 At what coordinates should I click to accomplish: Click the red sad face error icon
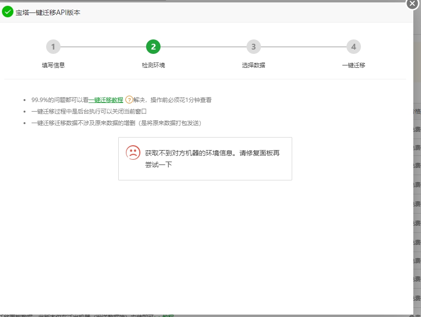tap(133, 152)
